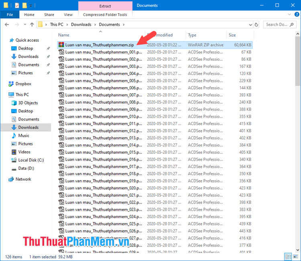Click the Search Documents field

[x=279, y=24]
